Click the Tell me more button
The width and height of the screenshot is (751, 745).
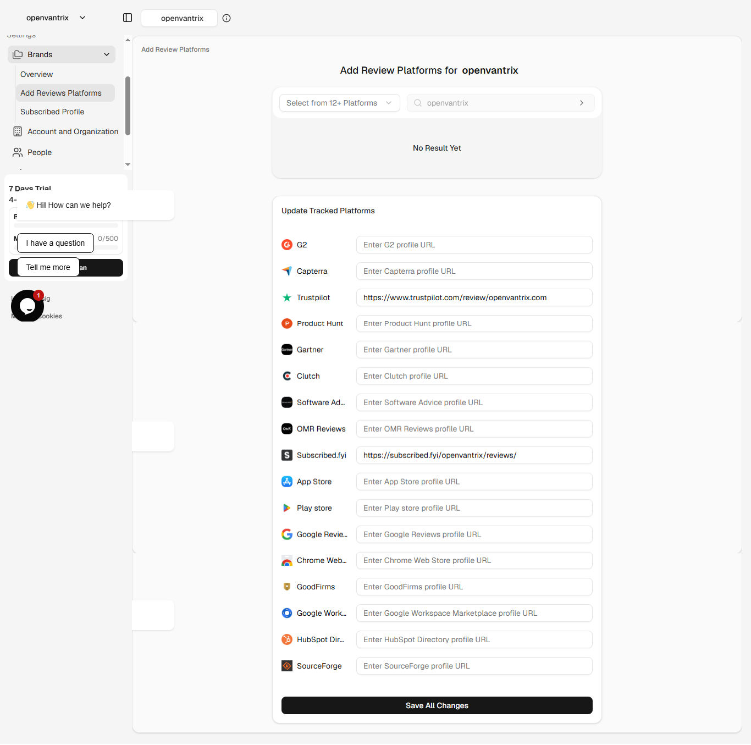pos(48,267)
